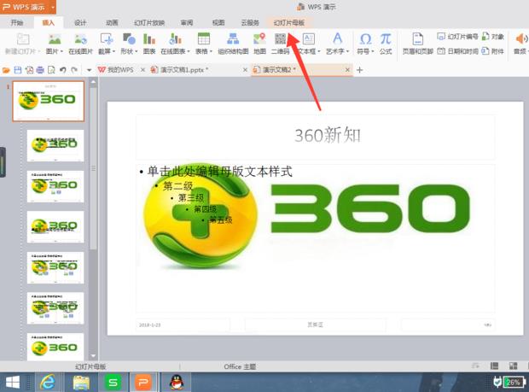Image resolution: width=529 pixels, height=392 pixels.
Task: Open the Windows Start button
Action: click(x=13, y=383)
